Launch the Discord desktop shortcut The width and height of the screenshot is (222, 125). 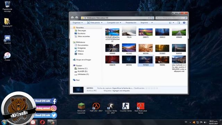tap(7, 40)
